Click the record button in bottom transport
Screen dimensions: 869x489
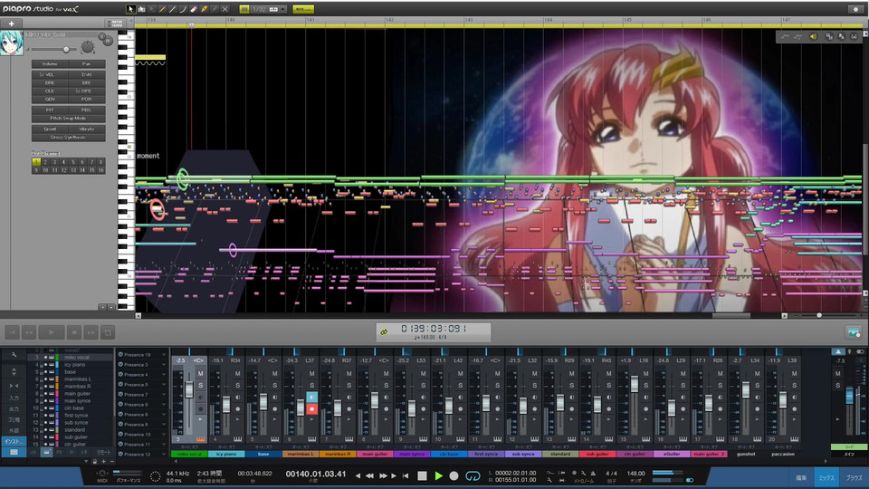click(x=454, y=475)
